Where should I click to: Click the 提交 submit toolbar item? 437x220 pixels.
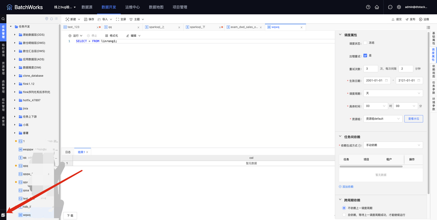tap(396, 19)
